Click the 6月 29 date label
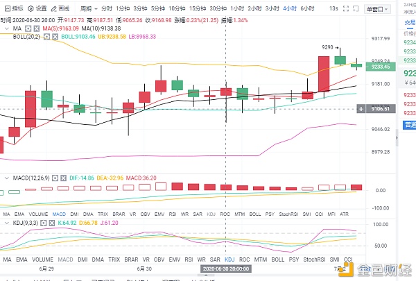 point(46,269)
